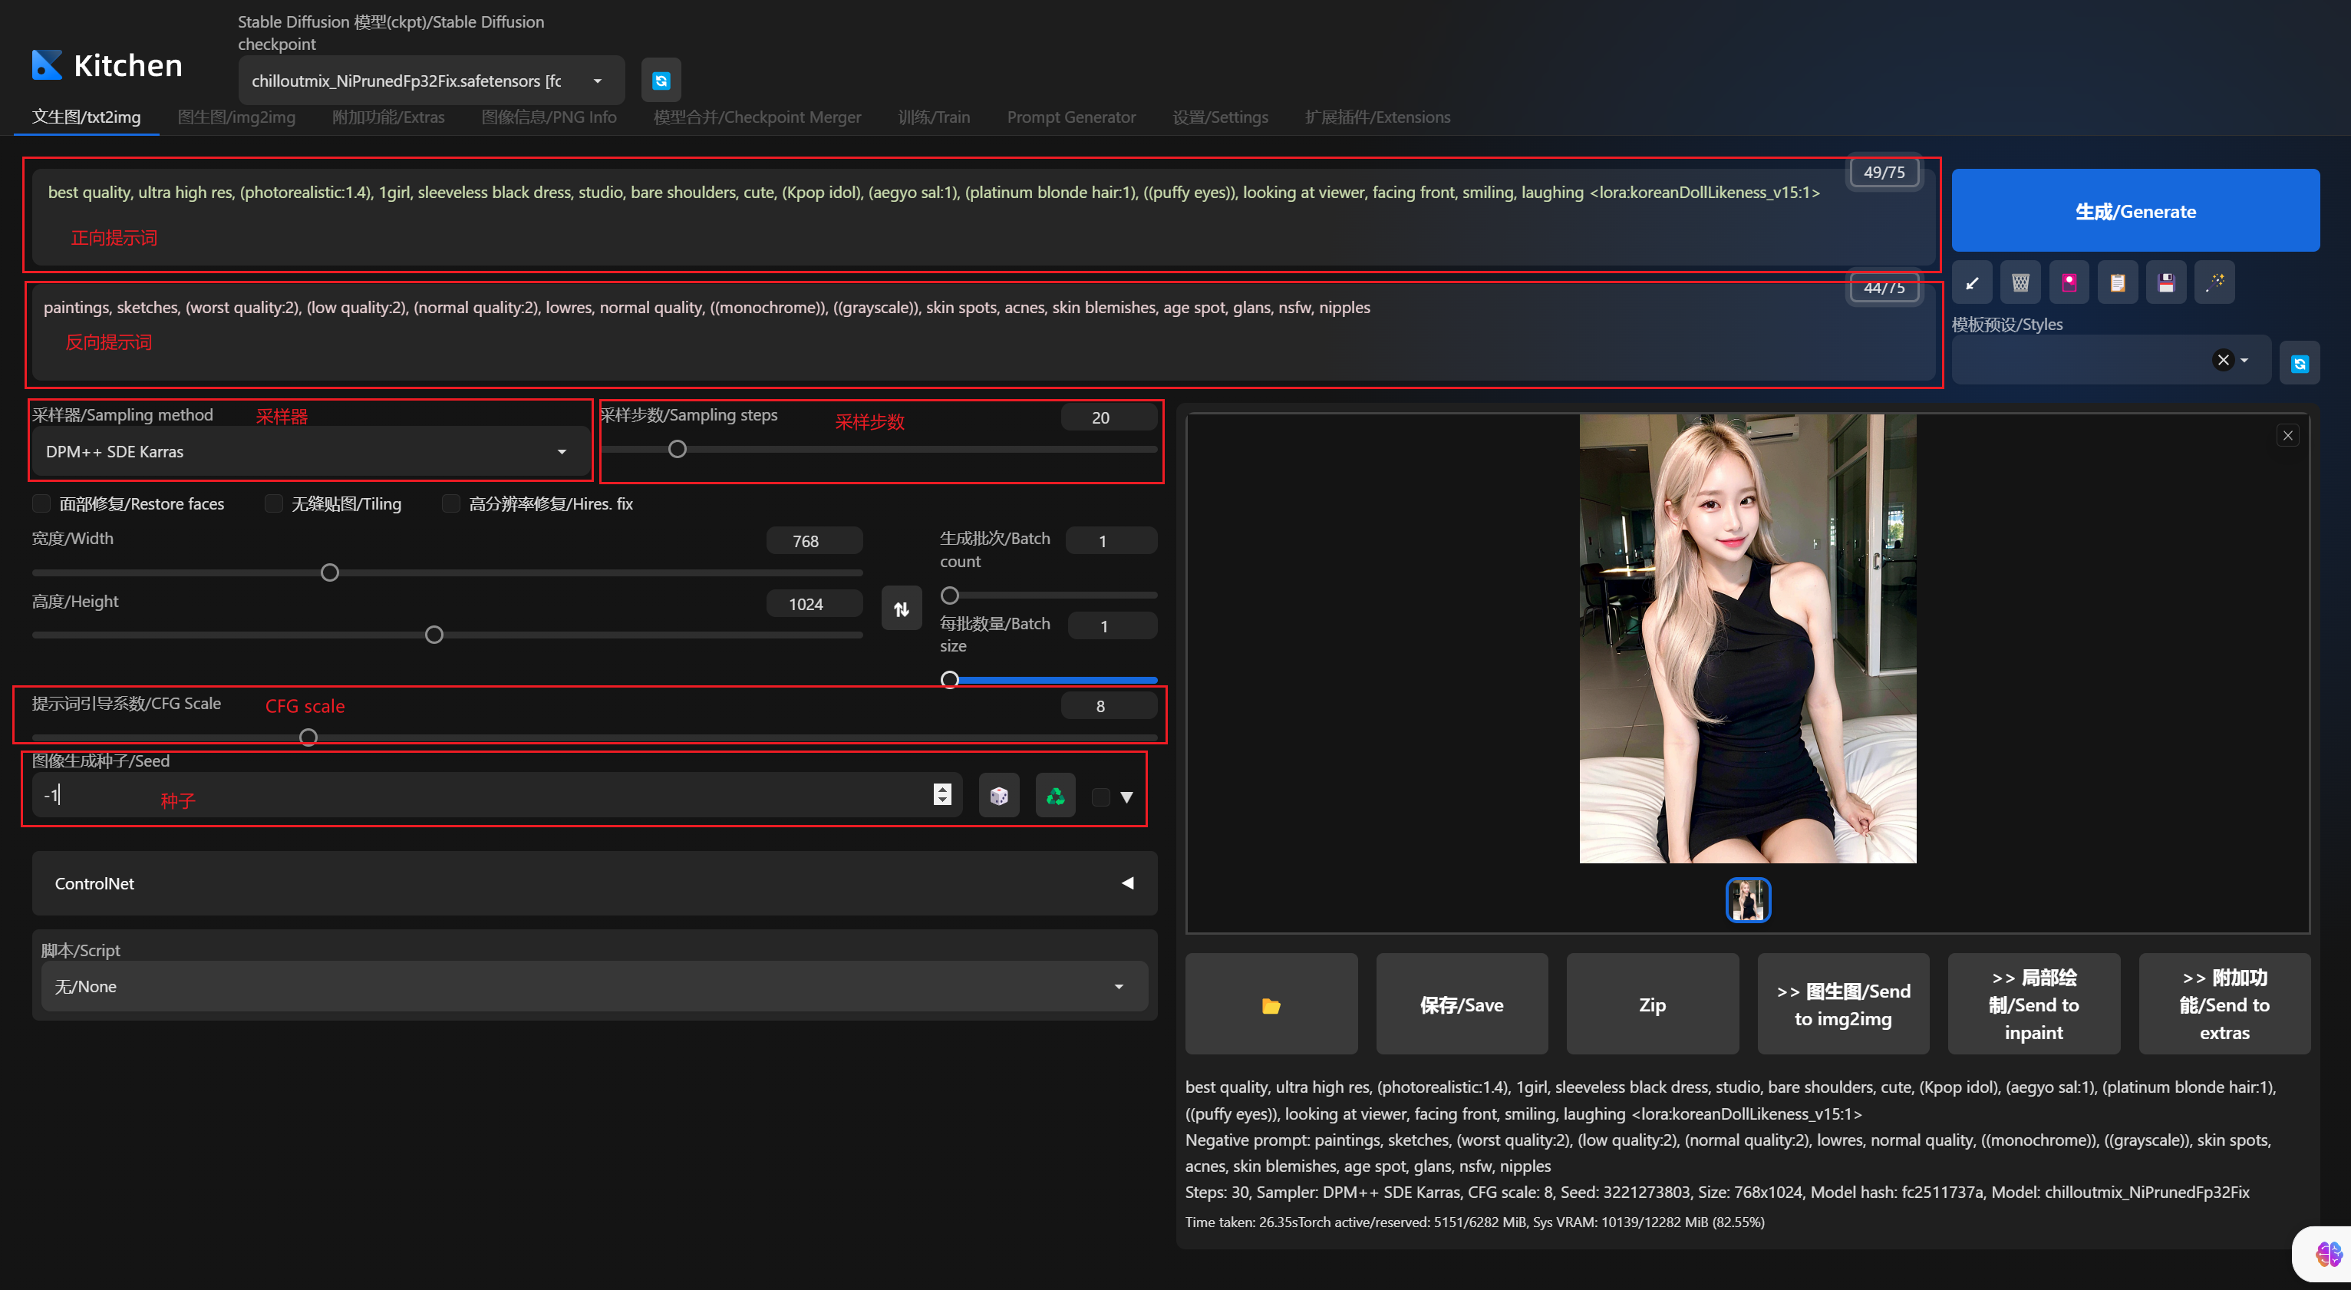Close the image preview with the X
The image size is (2351, 1290).
click(2287, 435)
